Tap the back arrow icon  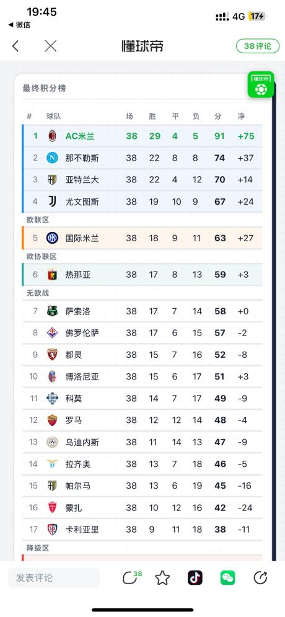tap(15, 46)
